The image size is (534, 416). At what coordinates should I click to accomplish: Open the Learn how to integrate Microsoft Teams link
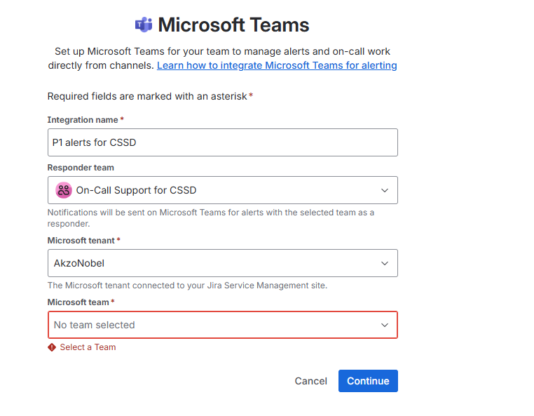tap(277, 65)
